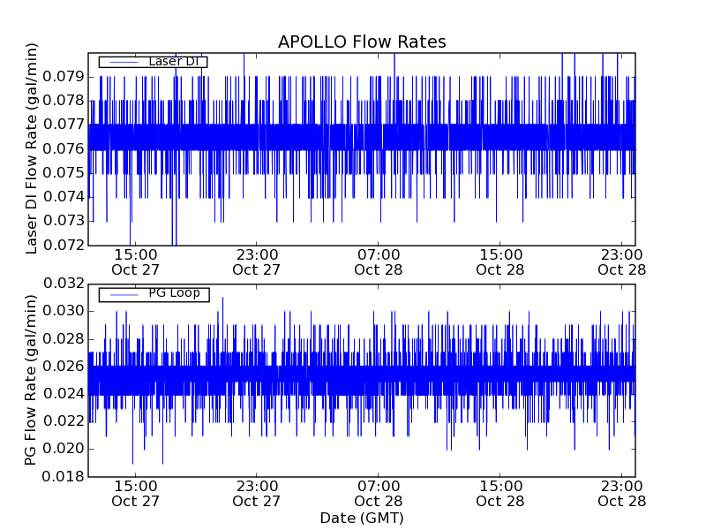
Task: Click the blue line sample in Laser DI legend
Action: [x=121, y=62]
